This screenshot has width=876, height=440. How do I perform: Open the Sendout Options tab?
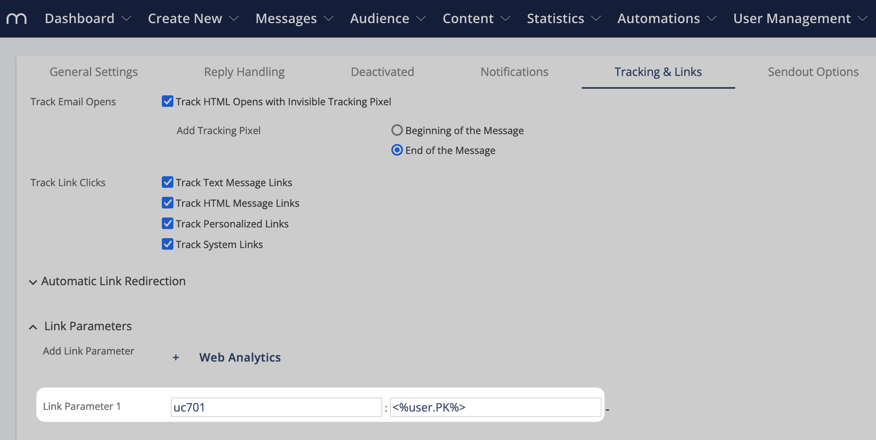pos(813,72)
